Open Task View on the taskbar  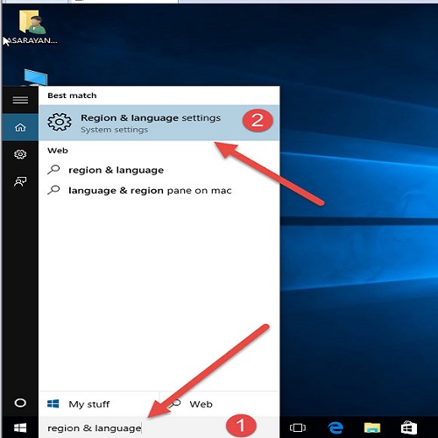[298, 427]
